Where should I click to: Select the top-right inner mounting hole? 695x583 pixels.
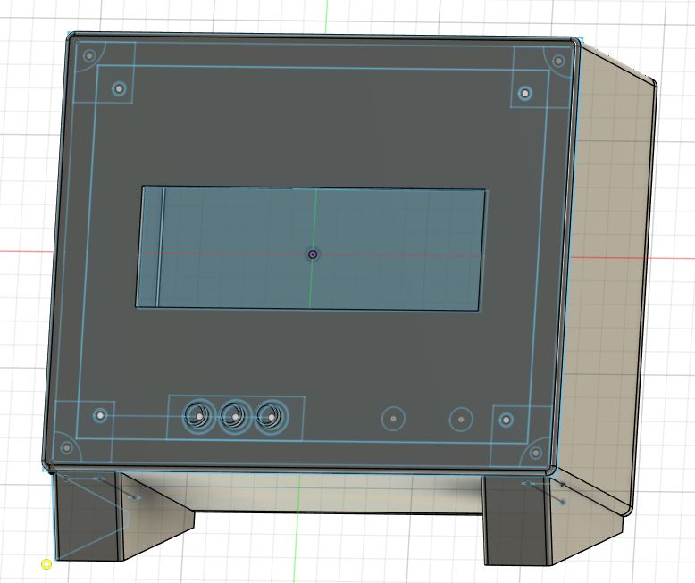click(525, 93)
